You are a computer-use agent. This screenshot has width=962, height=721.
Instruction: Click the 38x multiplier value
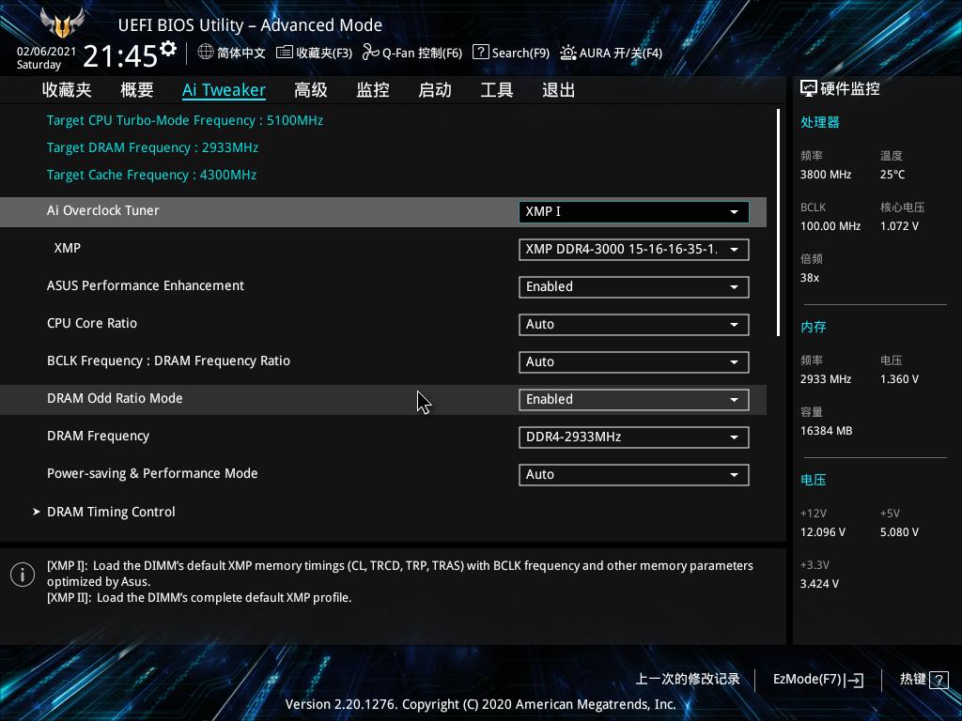(x=810, y=278)
